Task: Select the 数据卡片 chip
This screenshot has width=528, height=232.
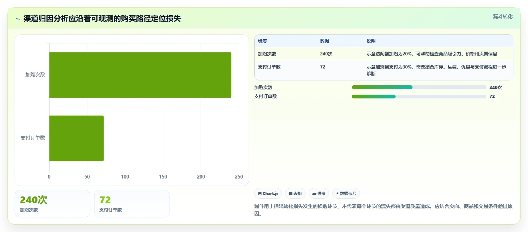Action: (346, 193)
